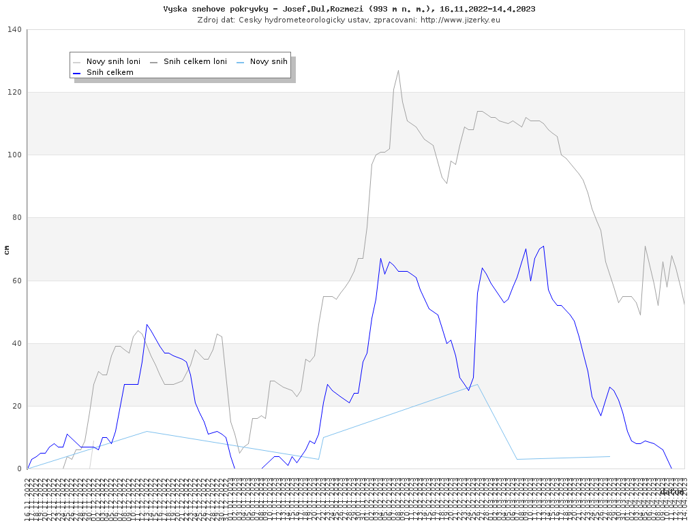Screen dimensions: 698x523
Task: Click the 'Novy snih loni' legend label
Action: pyautogui.click(x=113, y=61)
